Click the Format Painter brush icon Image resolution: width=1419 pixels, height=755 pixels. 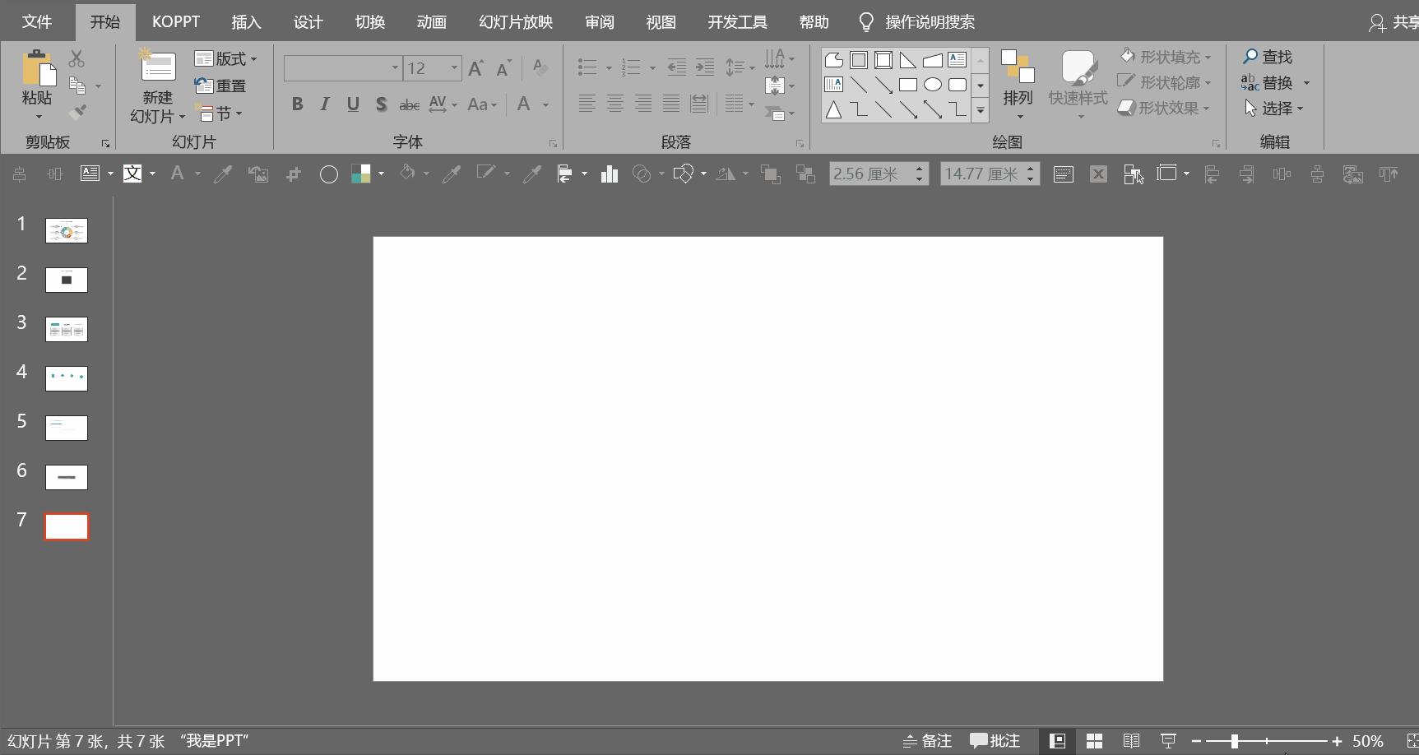77,112
